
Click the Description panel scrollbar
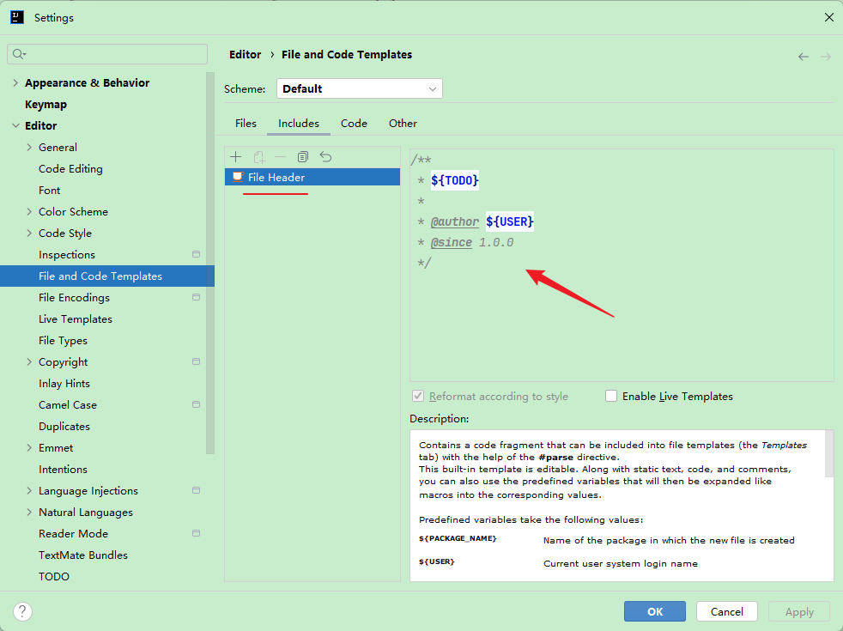click(828, 455)
